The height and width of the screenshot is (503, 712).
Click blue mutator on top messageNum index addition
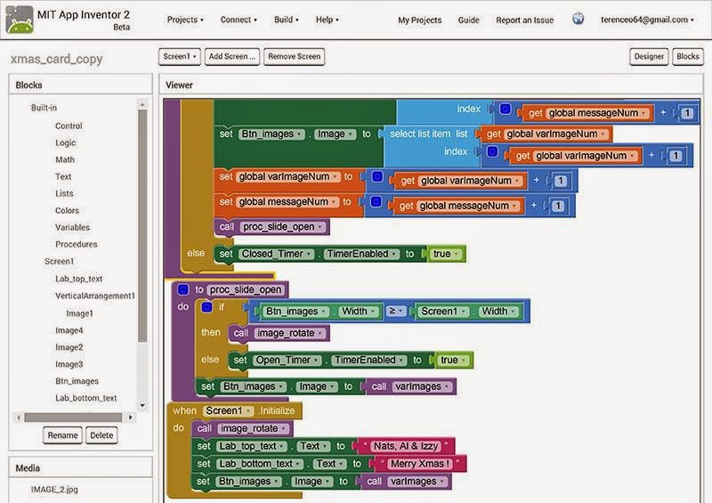tap(505, 109)
